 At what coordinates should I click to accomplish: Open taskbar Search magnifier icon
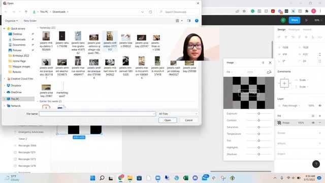102,178
